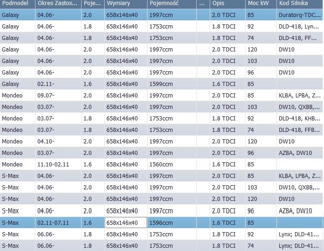The height and width of the screenshot is (251, 324).
Task: Click the "DLD-418, FFB..." engine code cell
Action: click(x=300, y=130)
